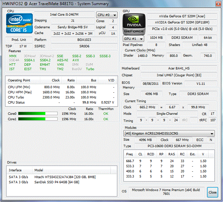Click the 08/08/2011 BIOS date field
Viewport: 223px width, 202px height.
[x=151, y=83]
